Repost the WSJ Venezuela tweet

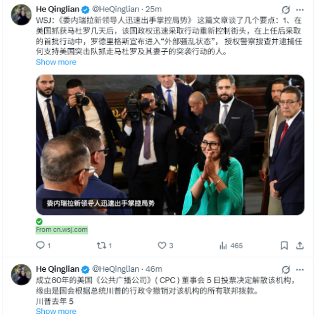coord(104,245)
